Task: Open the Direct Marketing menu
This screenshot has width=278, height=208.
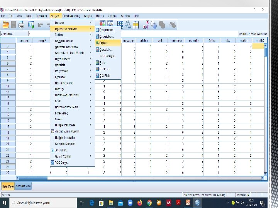Action: tap(71, 16)
